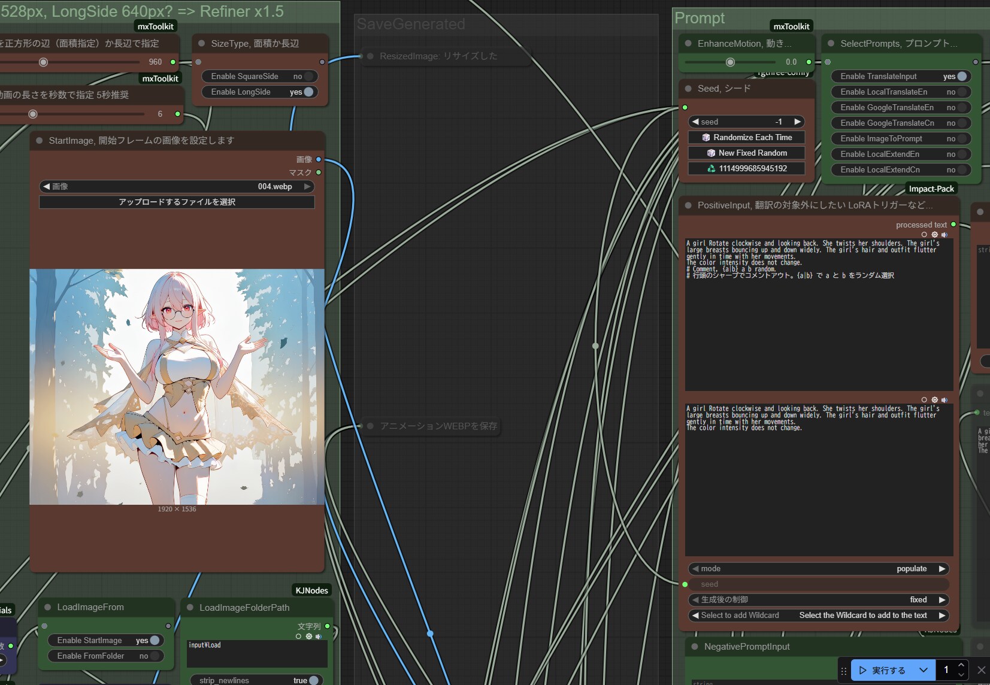Toggle Enable StartImage in LoadImageFrom
The width and height of the screenshot is (990, 685).
pos(154,641)
